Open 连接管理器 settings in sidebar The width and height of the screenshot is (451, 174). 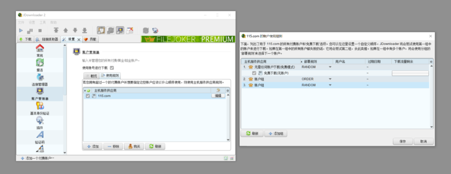tap(40, 80)
